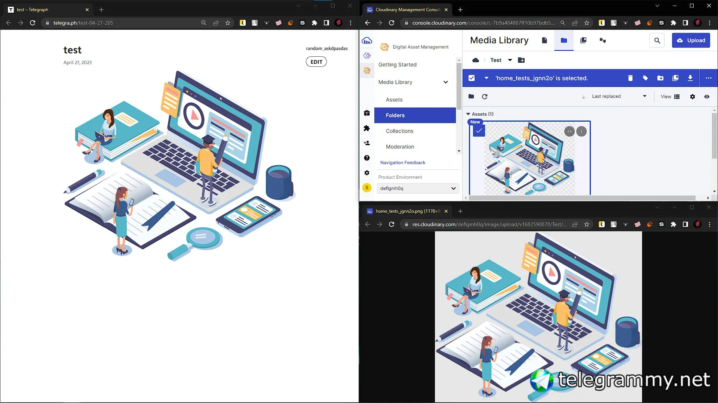Open the Product Environment deflgmh0q dropdown
The width and height of the screenshot is (718, 403).
click(x=418, y=188)
